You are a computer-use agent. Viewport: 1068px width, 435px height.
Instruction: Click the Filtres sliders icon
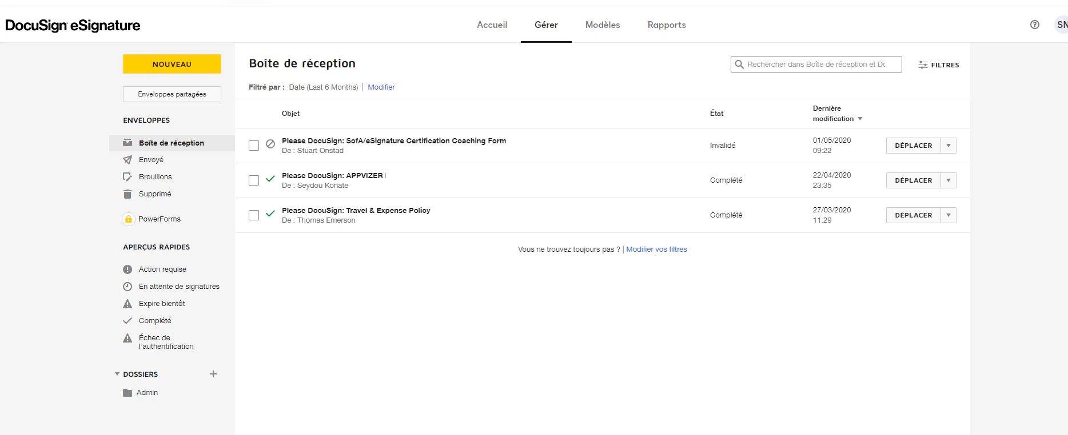click(923, 65)
